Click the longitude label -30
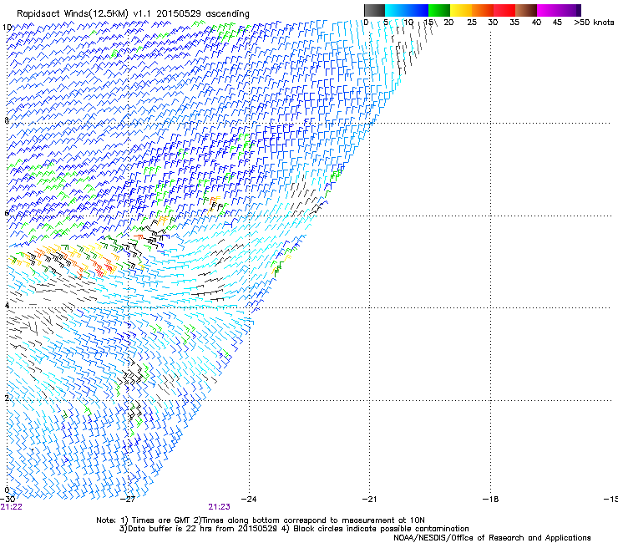618x543 pixels. click(8, 500)
